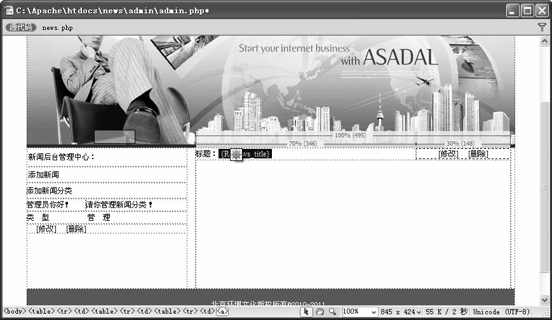Maximize the admin.php document window
Screen dimensions: 552x320
pyautogui.click(x=527, y=11)
